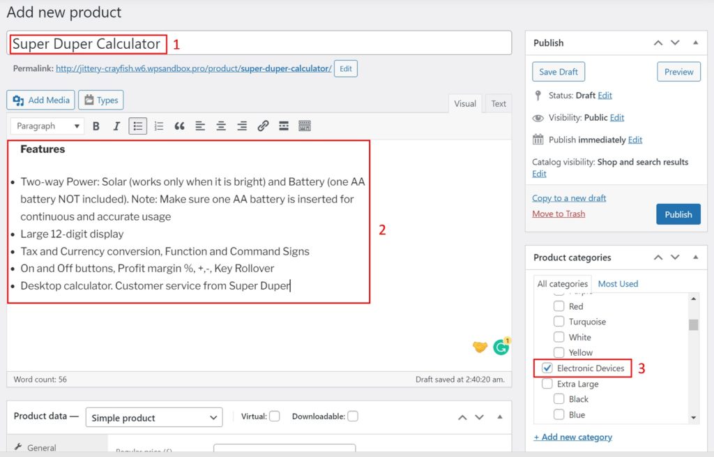Align text left

click(x=200, y=126)
